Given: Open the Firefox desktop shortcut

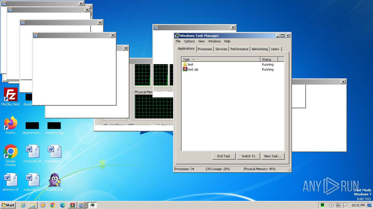Looking at the screenshot, I should 10,125.
